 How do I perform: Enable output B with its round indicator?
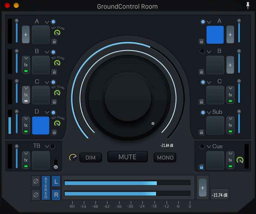point(202,51)
